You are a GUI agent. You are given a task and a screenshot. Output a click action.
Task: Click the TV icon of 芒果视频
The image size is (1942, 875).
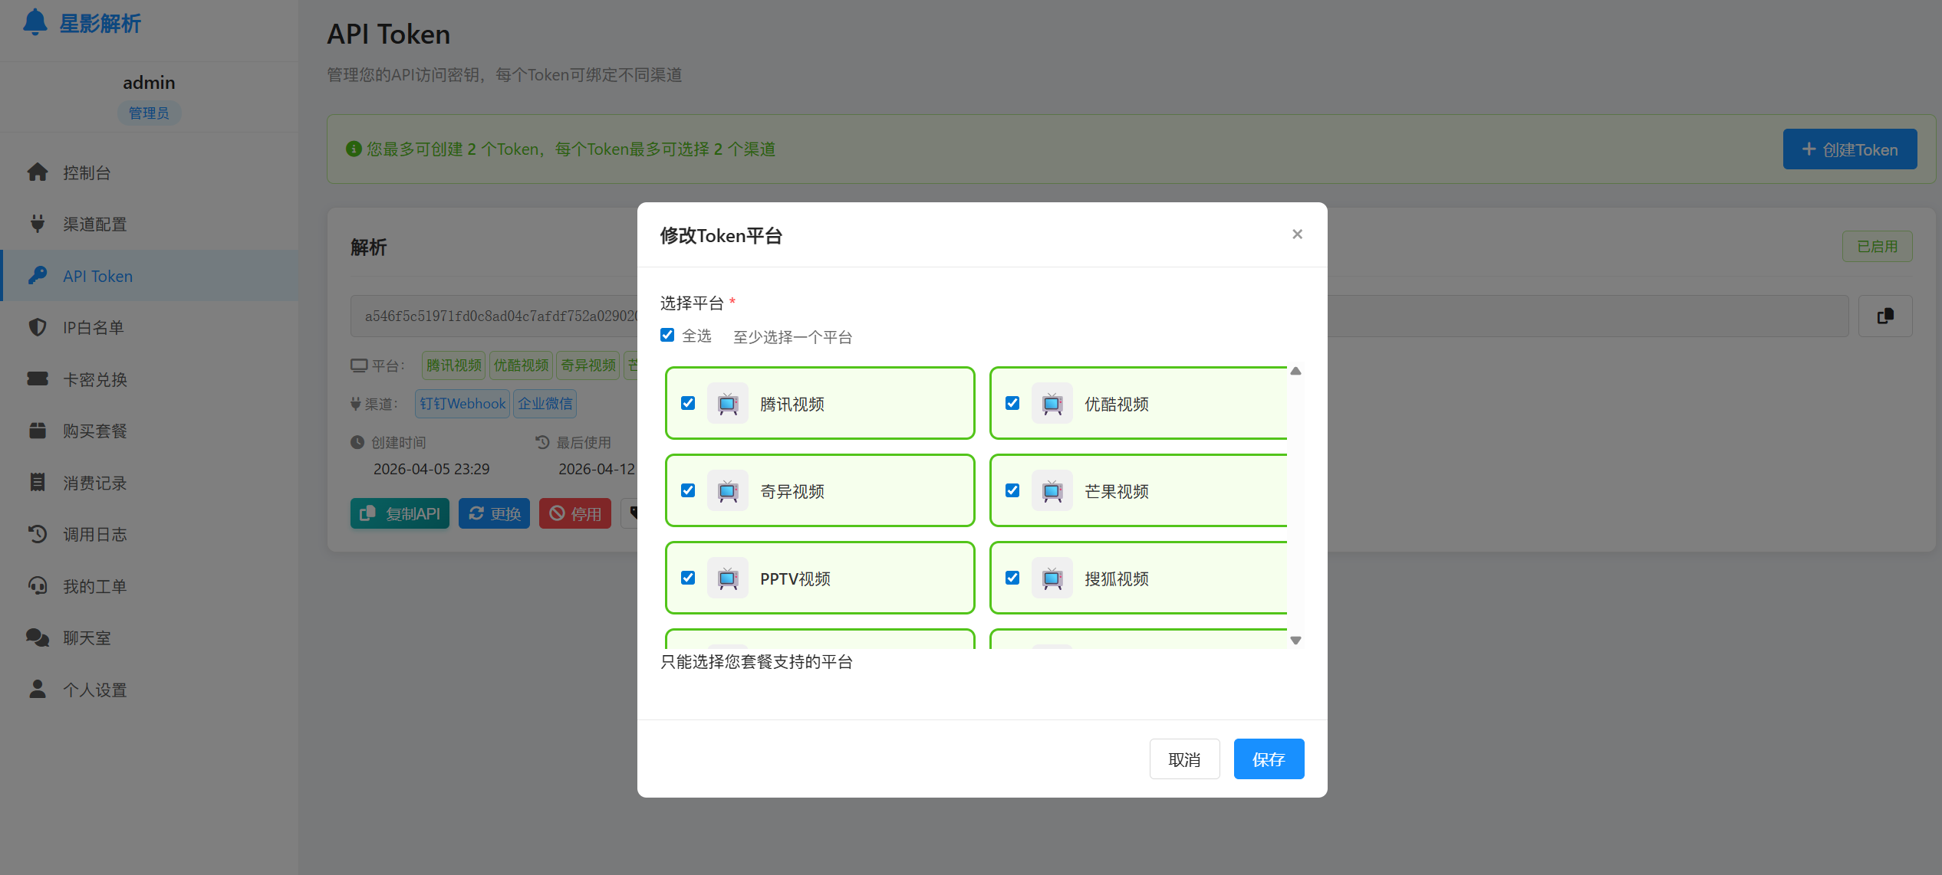(x=1052, y=490)
